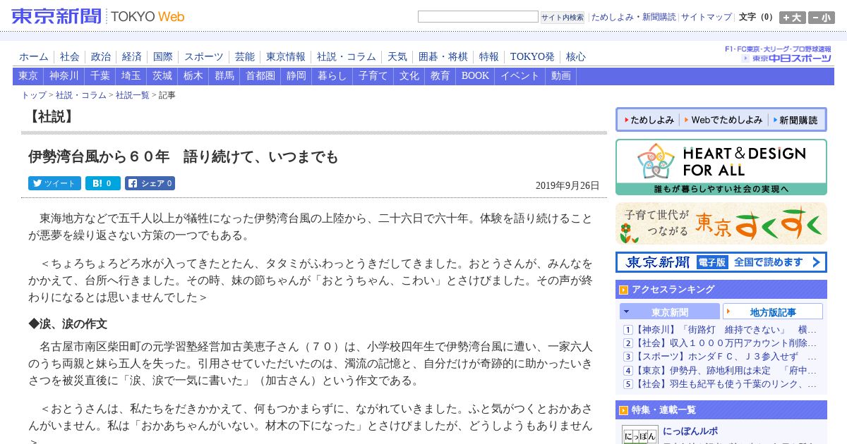Open the 社会 section in navigation
Image resolution: width=847 pixels, height=444 pixels.
[x=70, y=56]
